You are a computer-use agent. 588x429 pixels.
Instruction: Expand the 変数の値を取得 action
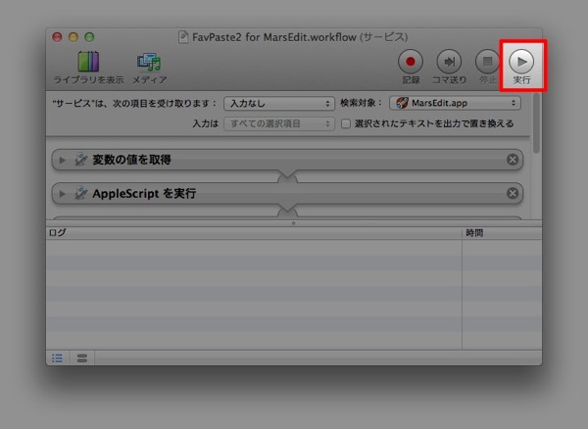[x=63, y=160]
